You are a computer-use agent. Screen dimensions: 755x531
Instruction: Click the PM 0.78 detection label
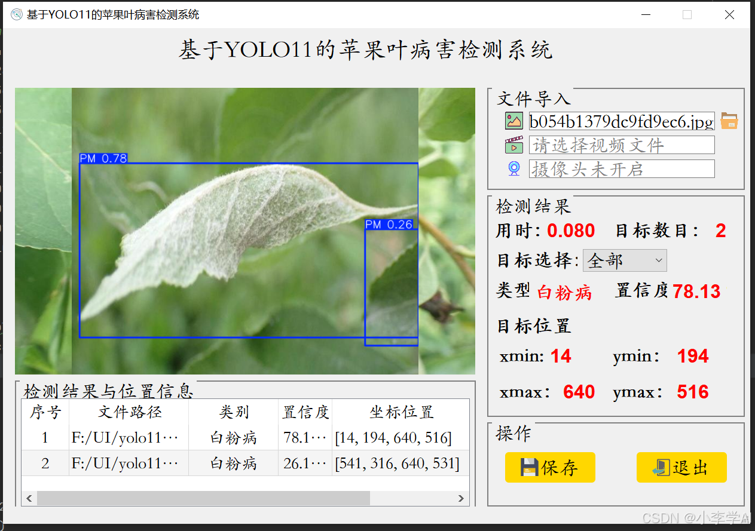click(x=103, y=158)
